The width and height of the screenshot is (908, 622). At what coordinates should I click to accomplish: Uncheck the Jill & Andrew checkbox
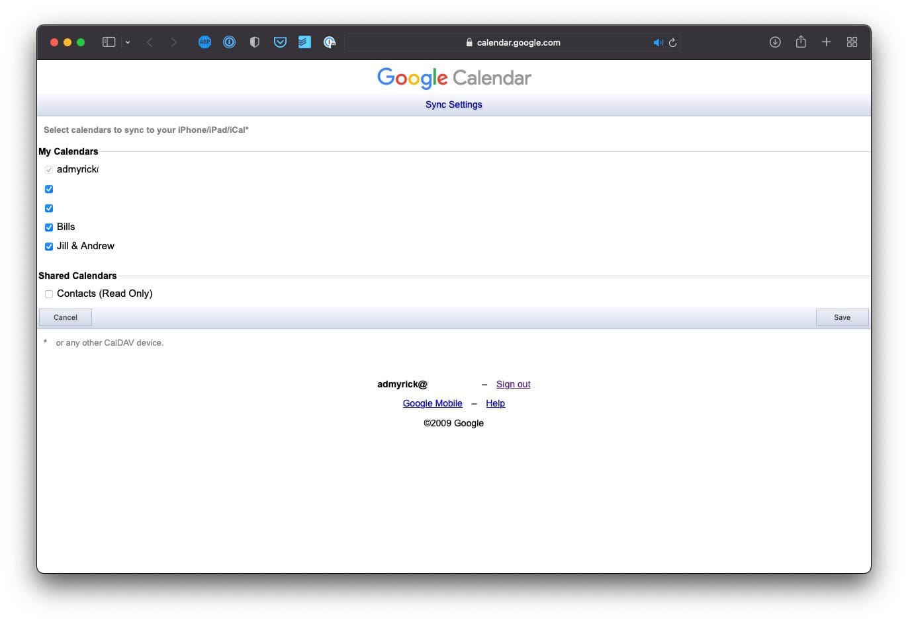[49, 247]
